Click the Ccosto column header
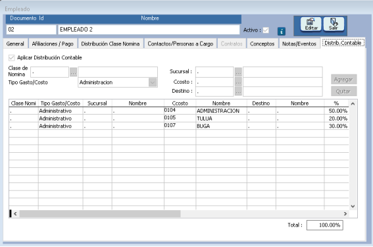The width and height of the screenshot is (373, 247). click(180, 103)
